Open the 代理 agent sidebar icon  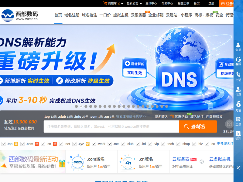coord(238,91)
